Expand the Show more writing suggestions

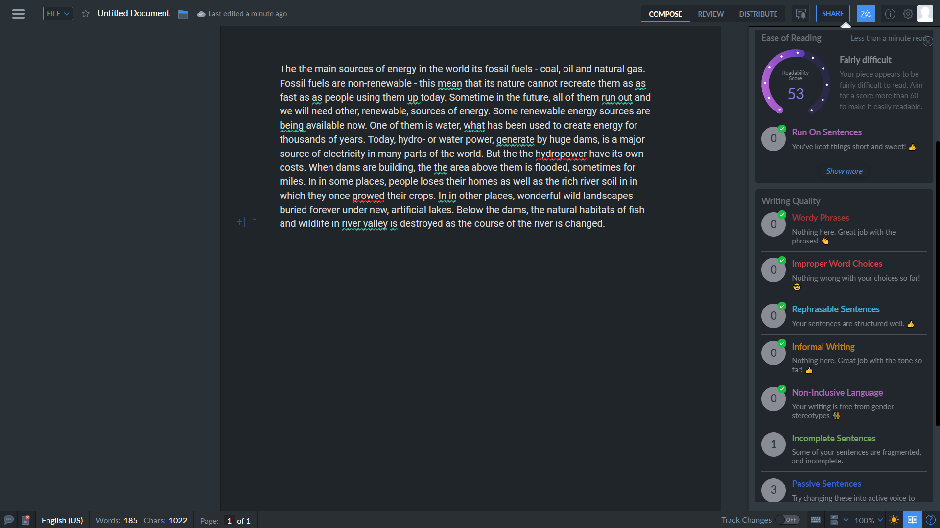(844, 171)
